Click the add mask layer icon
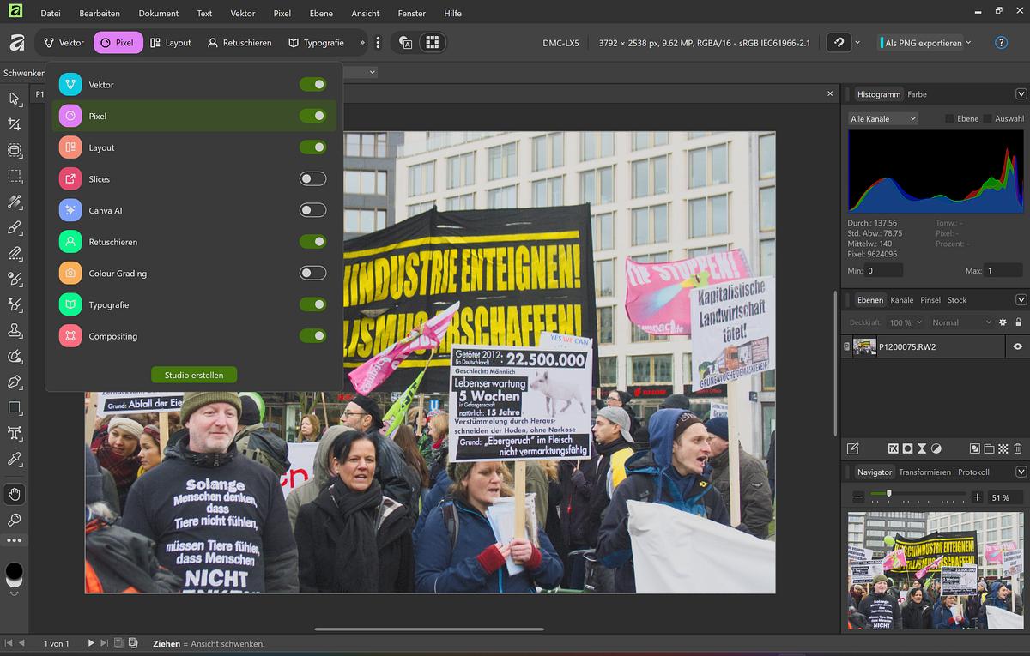 [907, 448]
